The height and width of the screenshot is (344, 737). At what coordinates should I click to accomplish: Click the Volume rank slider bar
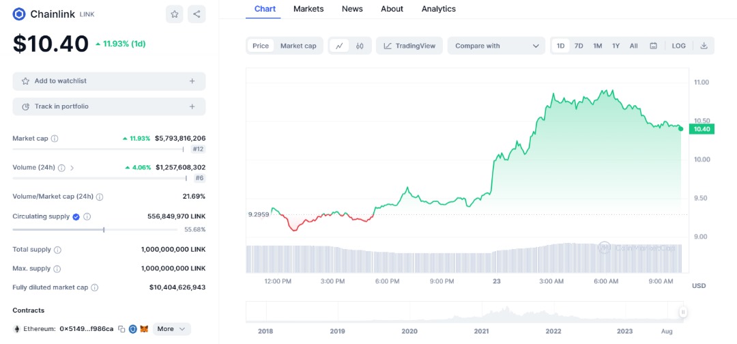(x=100, y=178)
